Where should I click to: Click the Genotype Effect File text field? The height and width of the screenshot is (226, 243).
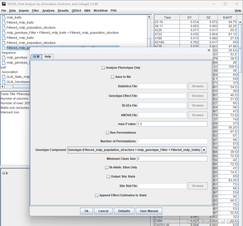[162, 96]
